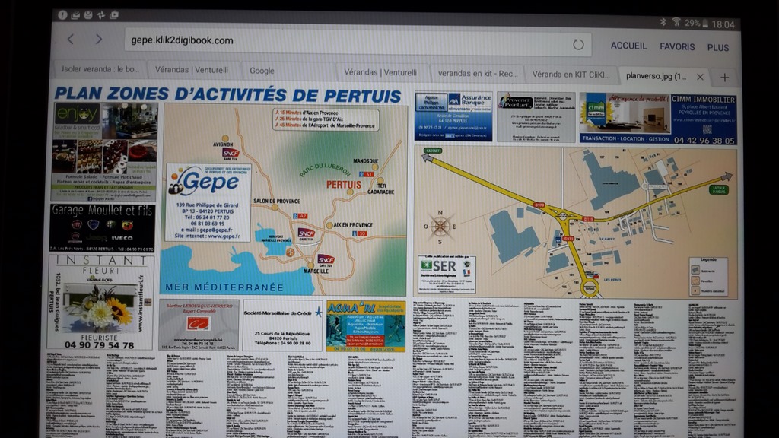Tap the SNCF icon above the Mediterranean lagoon
The width and height of the screenshot is (779, 438).
tap(306, 233)
